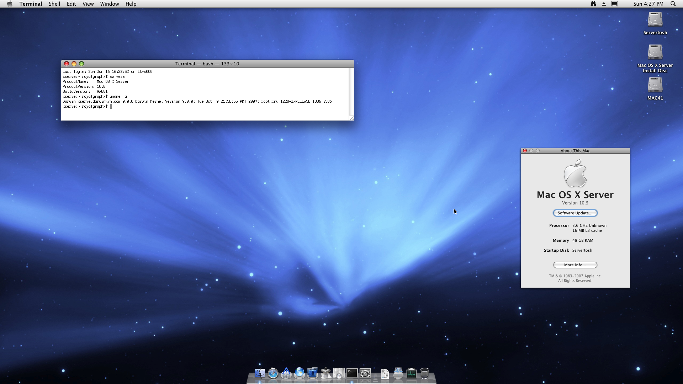This screenshot has width=683, height=384.
Task: Open the Window menu
Action: click(110, 4)
